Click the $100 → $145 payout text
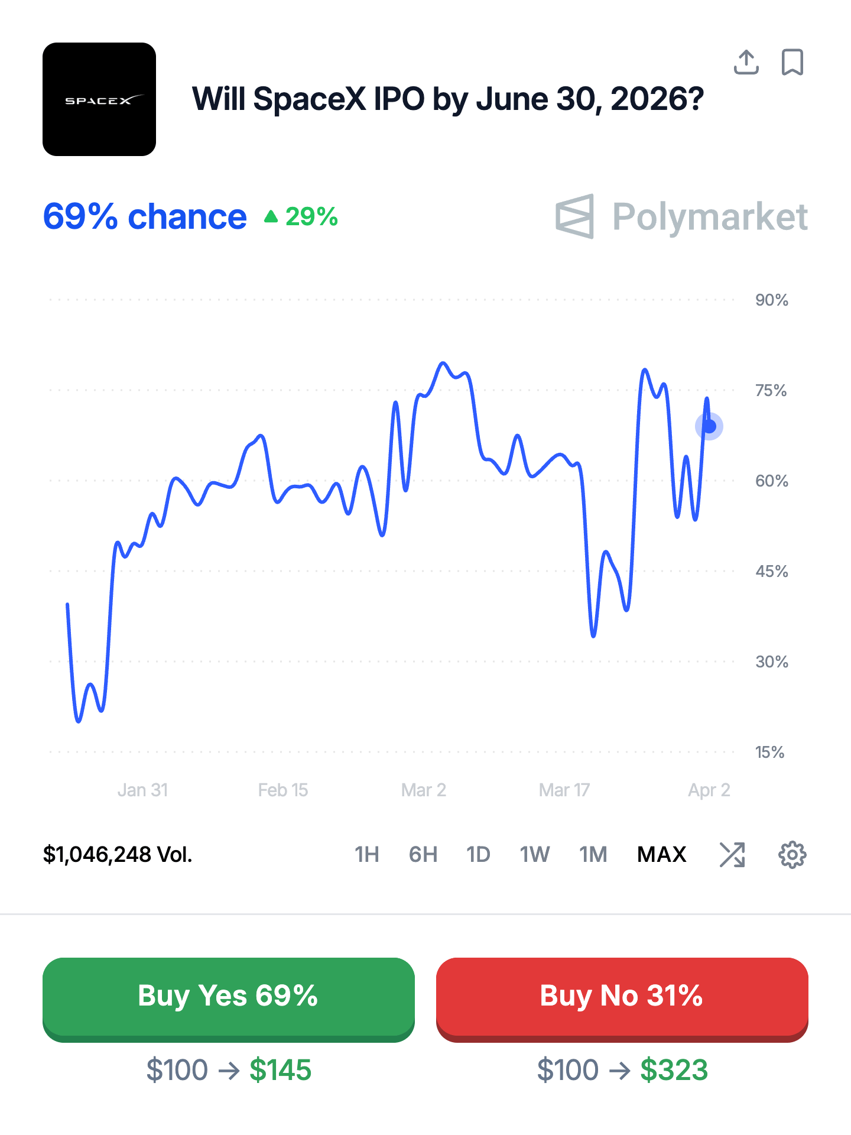The width and height of the screenshot is (851, 1135). (x=229, y=1070)
